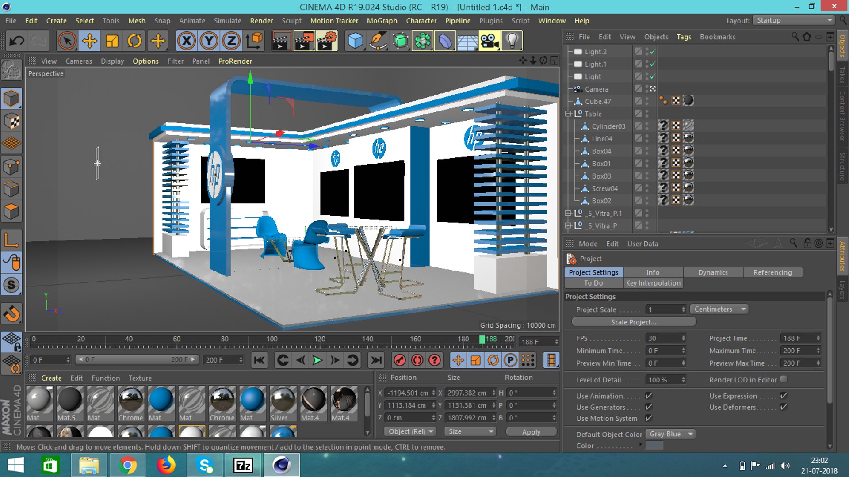Image resolution: width=849 pixels, height=477 pixels.
Task: Open the MoGraph menu
Action: pyautogui.click(x=382, y=21)
